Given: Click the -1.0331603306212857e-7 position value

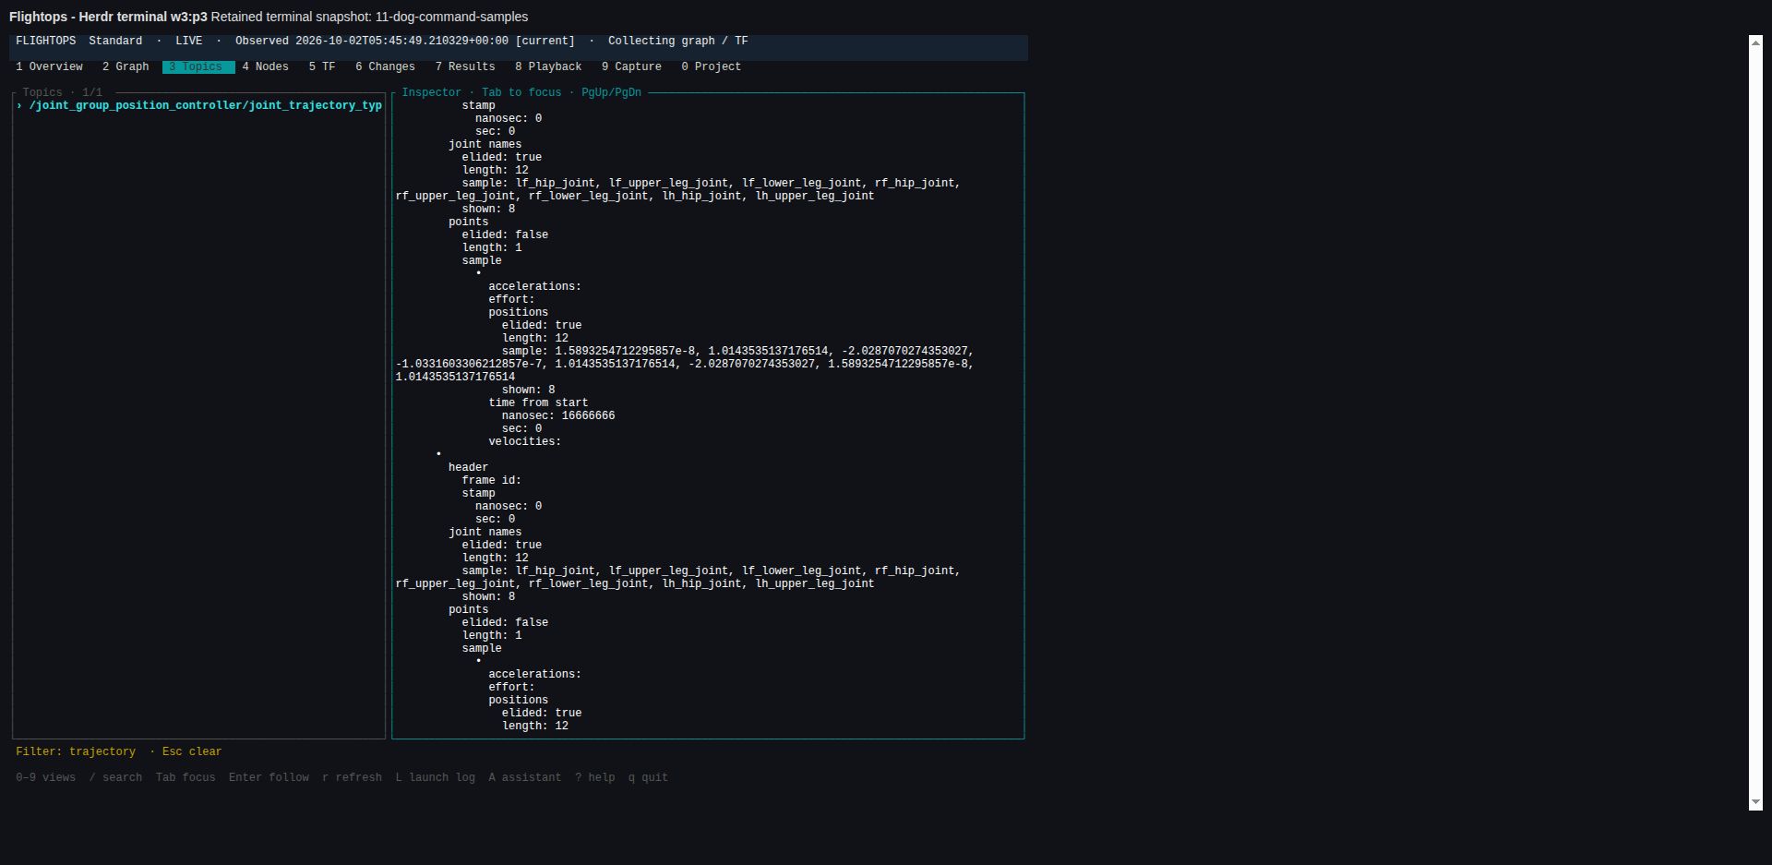Looking at the screenshot, I should (x=469, y=364).
